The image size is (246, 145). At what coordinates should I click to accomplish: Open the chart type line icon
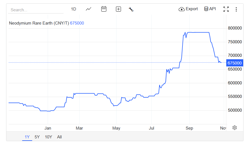coord(88,9)
